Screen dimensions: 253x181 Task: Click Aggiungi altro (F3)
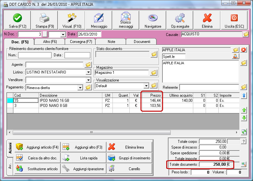[x=84, y=147]
